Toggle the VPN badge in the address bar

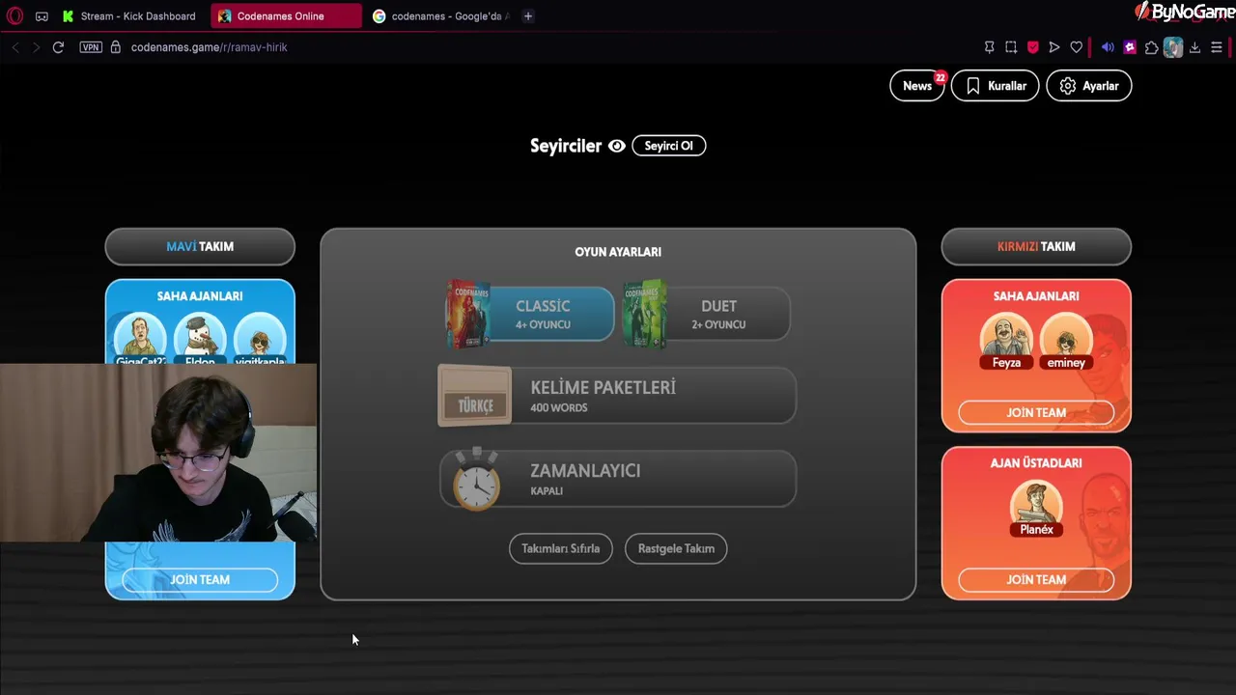(91, 47)
